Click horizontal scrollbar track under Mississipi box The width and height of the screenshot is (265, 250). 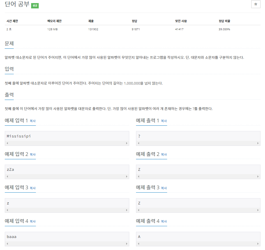coord(67,143)
